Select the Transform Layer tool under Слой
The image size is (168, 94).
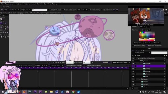tap(1, 27)
